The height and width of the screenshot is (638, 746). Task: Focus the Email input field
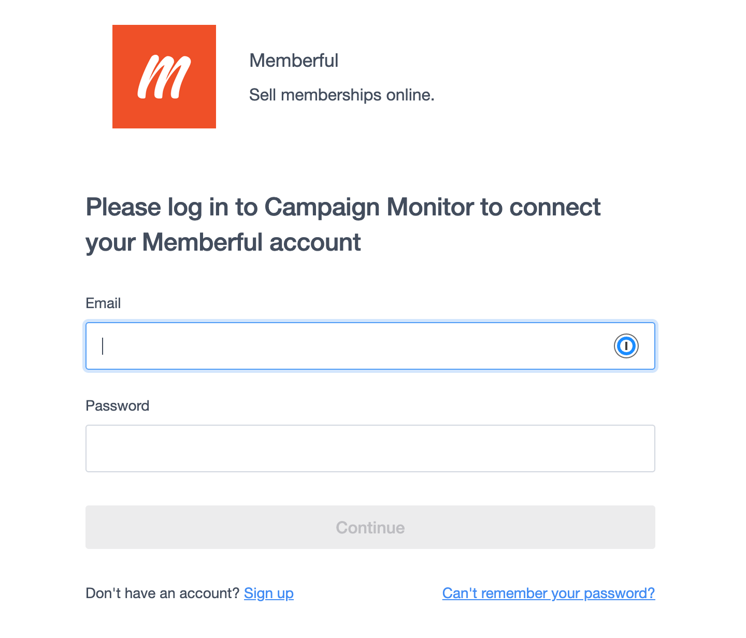(x=370, y=346)
